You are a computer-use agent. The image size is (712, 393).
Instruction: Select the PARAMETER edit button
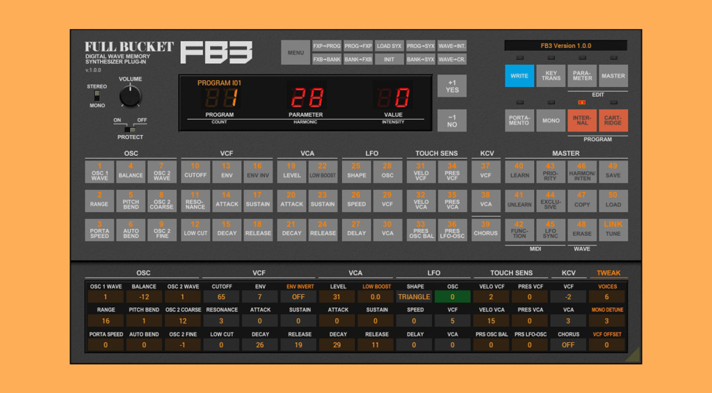582,76
